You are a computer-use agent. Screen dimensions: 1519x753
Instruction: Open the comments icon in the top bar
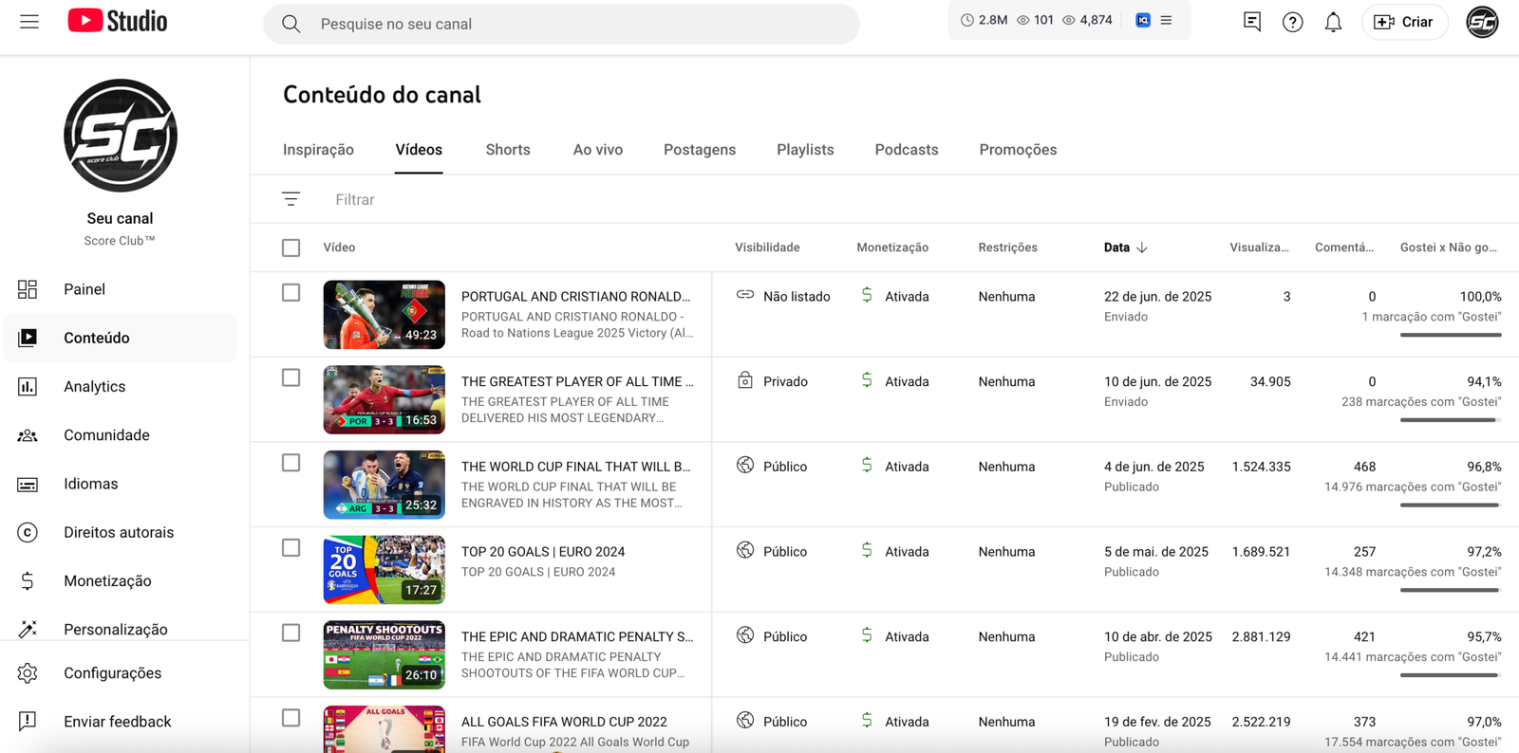coord(1252,22)
